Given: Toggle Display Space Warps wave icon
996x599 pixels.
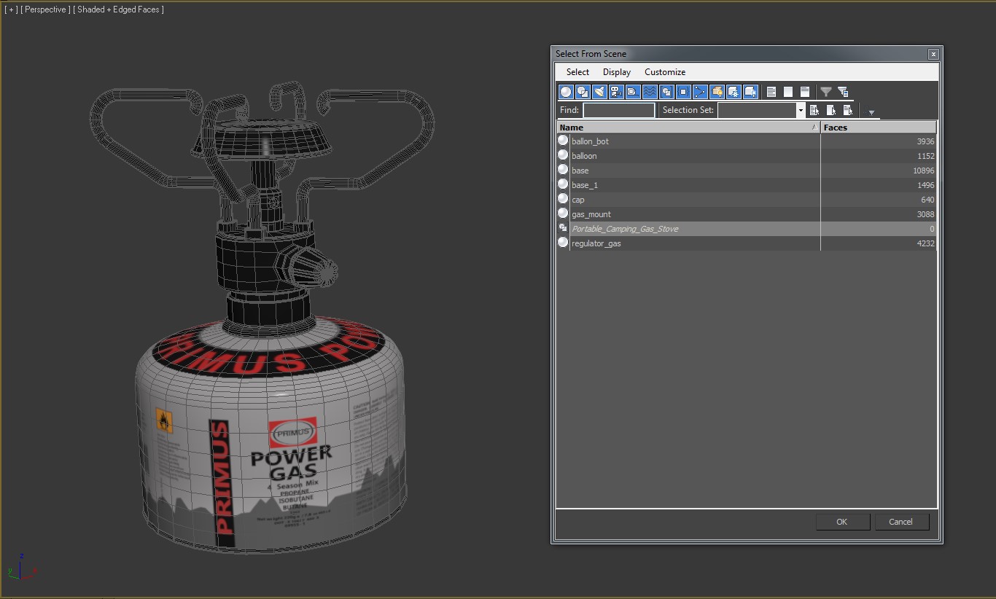Looking at the screenshot, I should coord(650,92).
